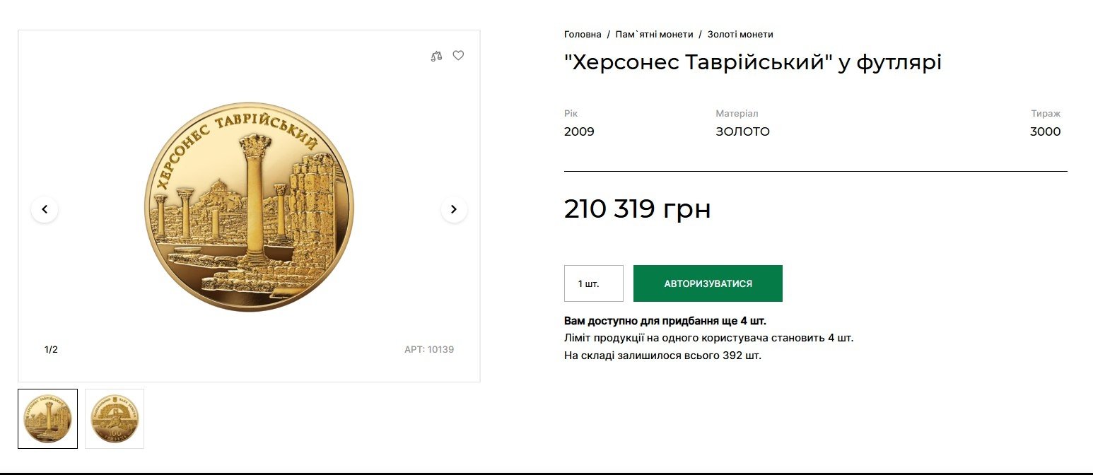Click the year value 2009

579,131
